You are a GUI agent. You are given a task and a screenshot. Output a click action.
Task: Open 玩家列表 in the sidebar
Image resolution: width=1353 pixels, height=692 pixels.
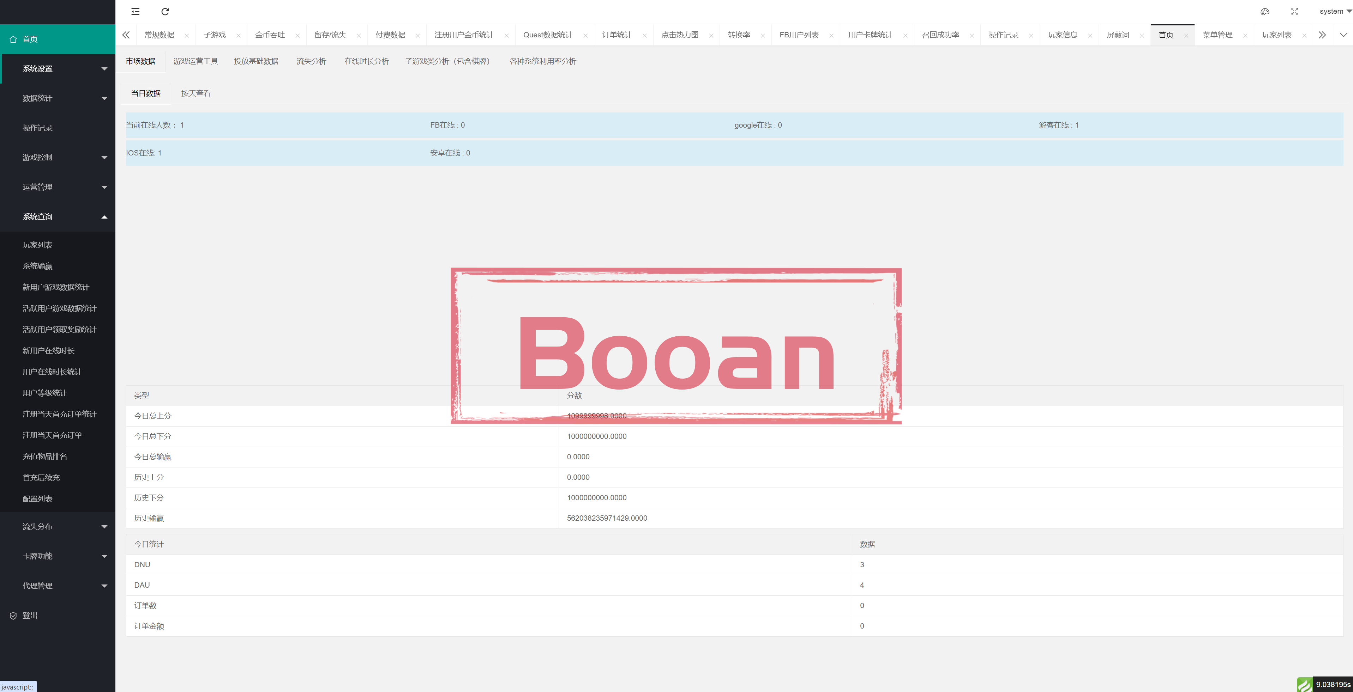tap(37, 245)
